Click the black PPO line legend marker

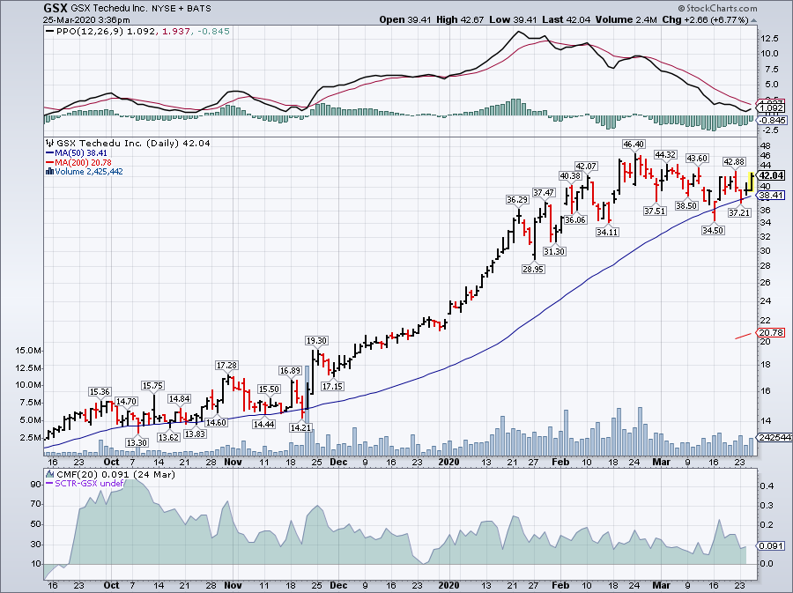point(48,32)
